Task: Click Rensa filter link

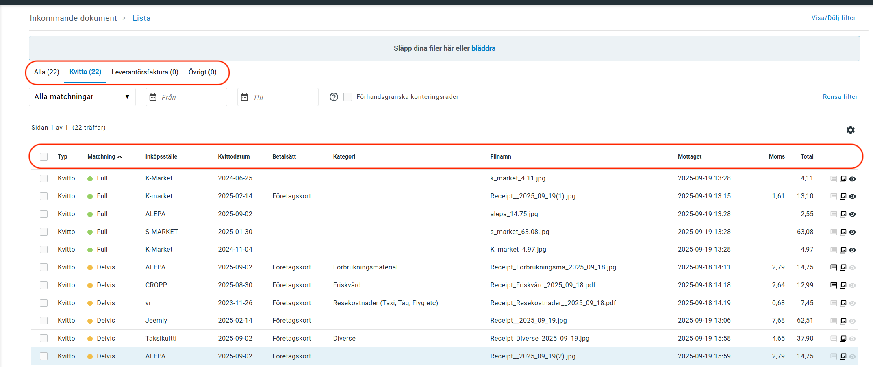Action: tap(840, 97)
